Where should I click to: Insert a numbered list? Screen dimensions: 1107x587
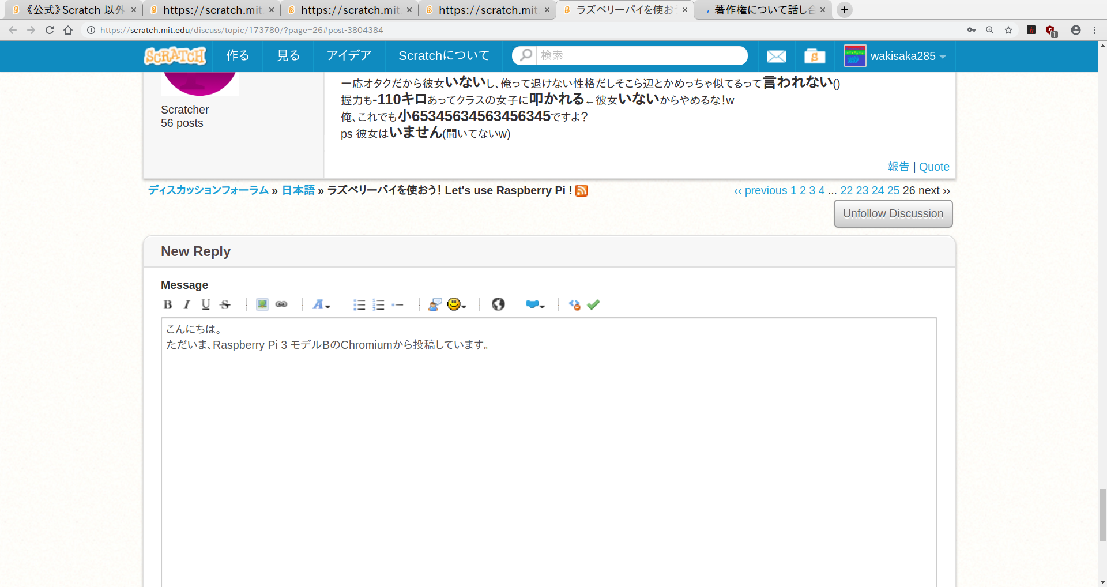pyautogui.click(x=378, y=304)
